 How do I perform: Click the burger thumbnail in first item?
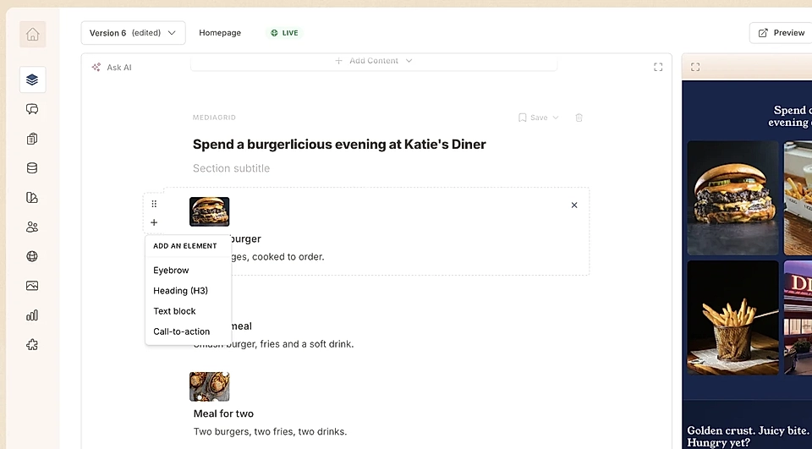(x=209, y=211)
